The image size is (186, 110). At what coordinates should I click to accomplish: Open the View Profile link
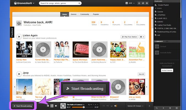pyautogui.click(x=37, y=25)
